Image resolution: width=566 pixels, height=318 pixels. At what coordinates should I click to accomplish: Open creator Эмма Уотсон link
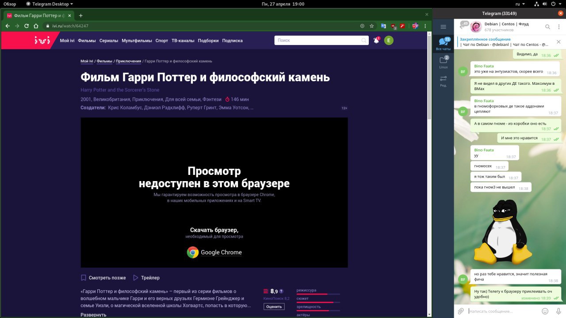click(x=233, y=107)
